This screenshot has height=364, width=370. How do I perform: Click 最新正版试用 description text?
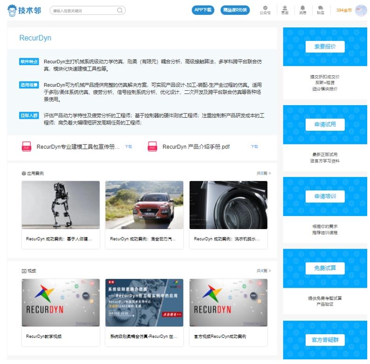[325, 155]
